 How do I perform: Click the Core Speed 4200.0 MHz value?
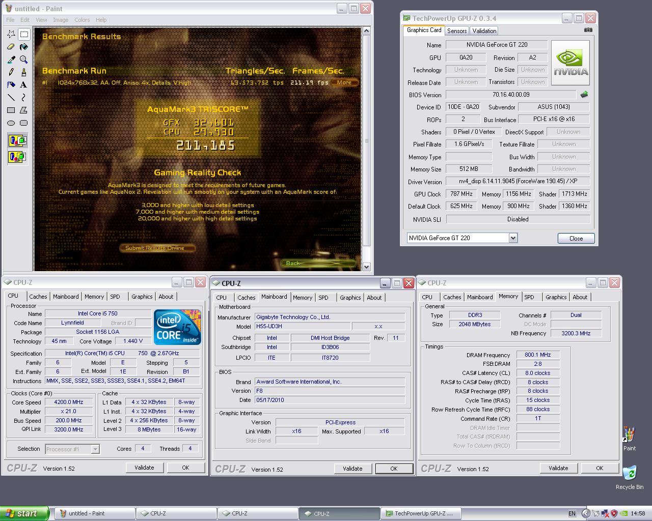coord(69,402)
